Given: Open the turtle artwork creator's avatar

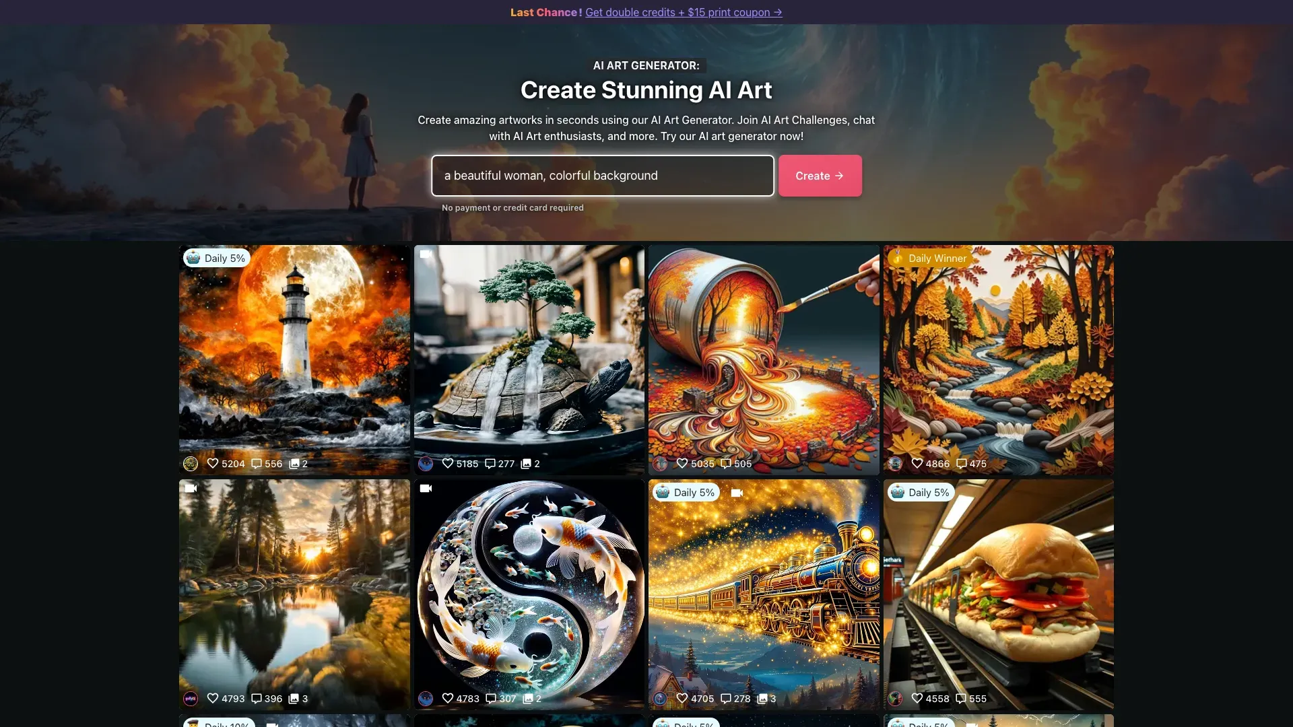Looking at the screenshot, I should coord(426,463).
